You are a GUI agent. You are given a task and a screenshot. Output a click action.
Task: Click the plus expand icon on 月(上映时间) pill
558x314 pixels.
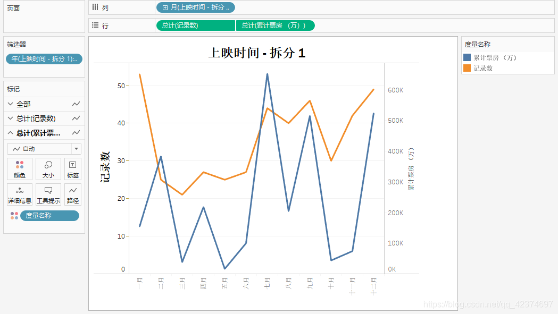point(165,7)
